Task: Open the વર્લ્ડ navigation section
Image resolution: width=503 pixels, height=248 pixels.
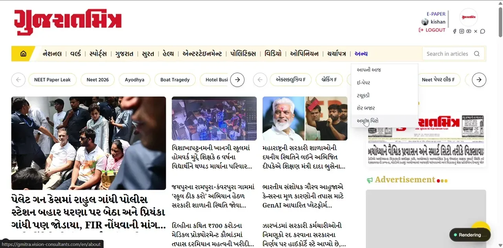Action: (75, 54)
